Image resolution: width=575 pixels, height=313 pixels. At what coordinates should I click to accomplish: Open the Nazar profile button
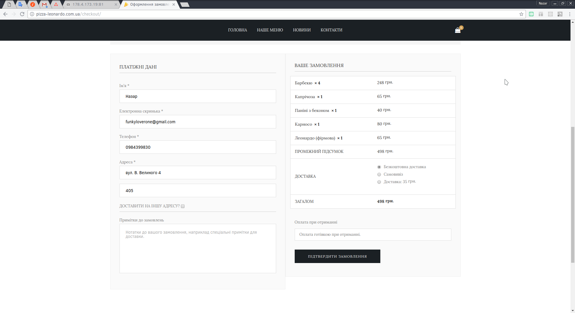point(543,3)
